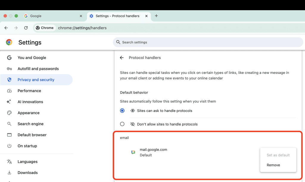The height and width of the screenshot is (182, 305).
Task: Click Set as default menu option
Action: (x=278, y=155)
